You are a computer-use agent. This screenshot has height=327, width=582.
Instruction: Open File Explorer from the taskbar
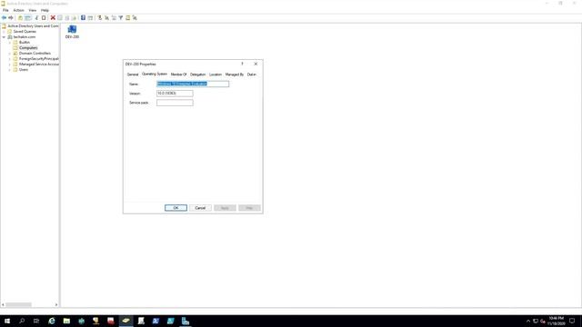66,321
